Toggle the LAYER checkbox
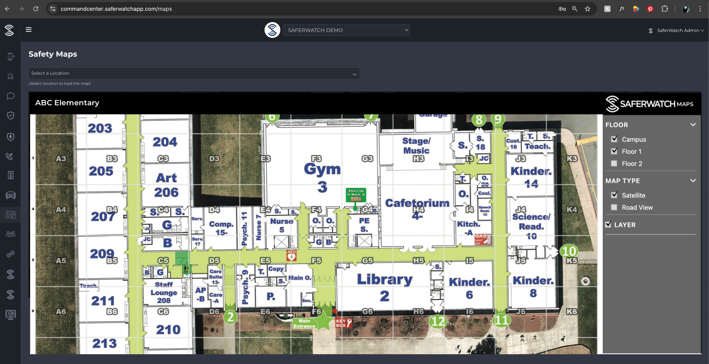 click(x=608, y=224)
